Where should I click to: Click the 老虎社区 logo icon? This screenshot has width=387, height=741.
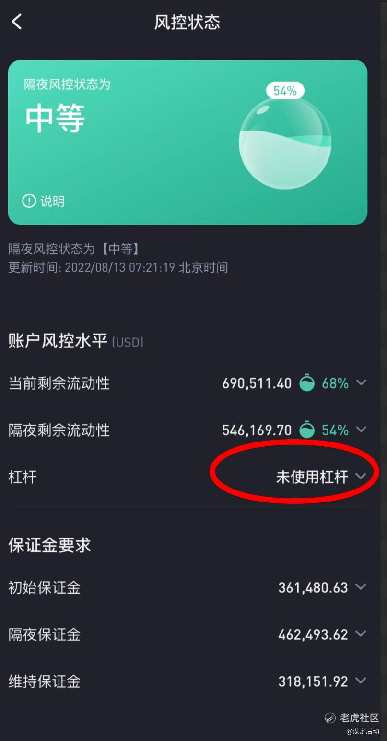point(330,718)
